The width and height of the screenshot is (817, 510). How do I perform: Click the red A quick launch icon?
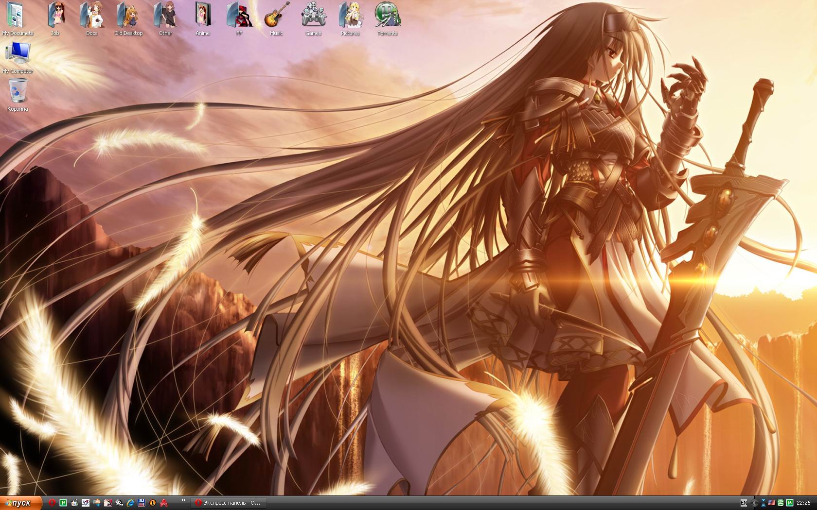coord(164,503)
